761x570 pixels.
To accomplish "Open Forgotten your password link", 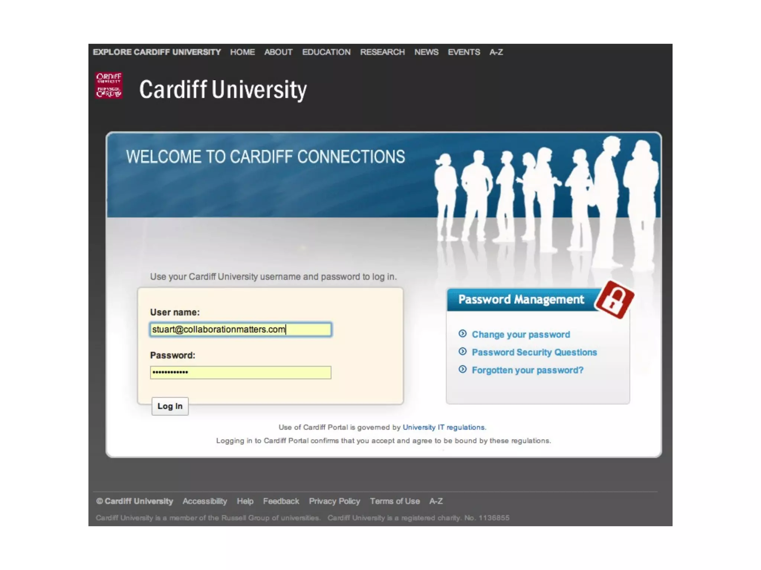I will click(527, 370).
